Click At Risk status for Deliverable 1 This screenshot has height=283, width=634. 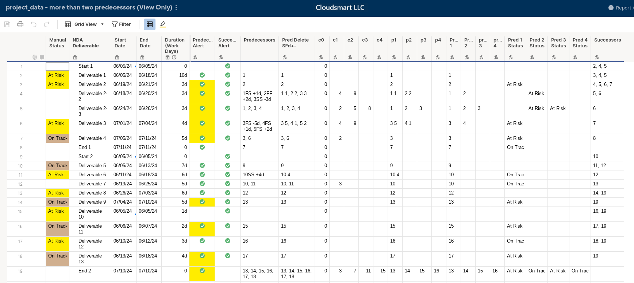(x=57, y=75)
